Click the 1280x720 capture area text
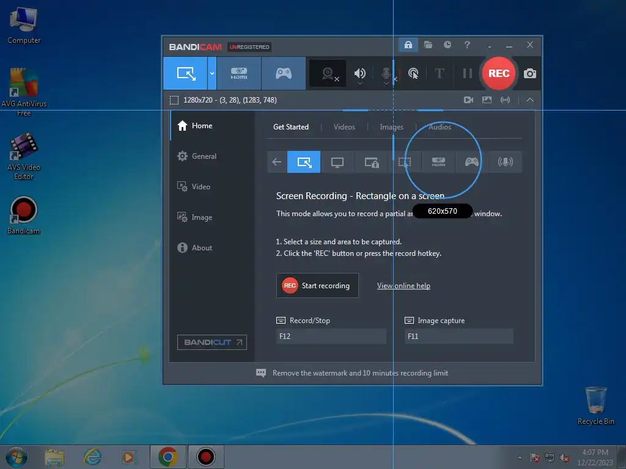This screenshot has height=469, width=626. click(x=230, y=100)
